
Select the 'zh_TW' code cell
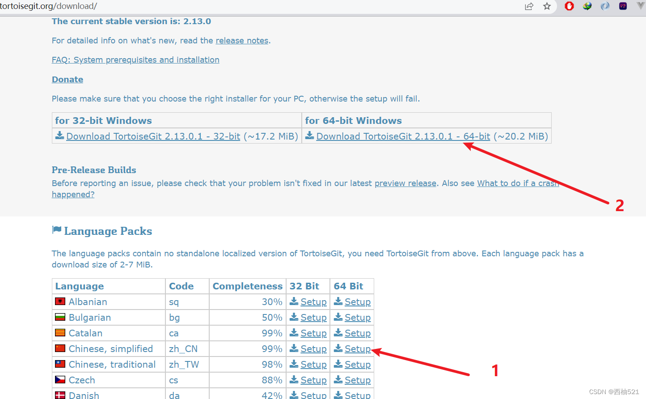click(187, 365)
